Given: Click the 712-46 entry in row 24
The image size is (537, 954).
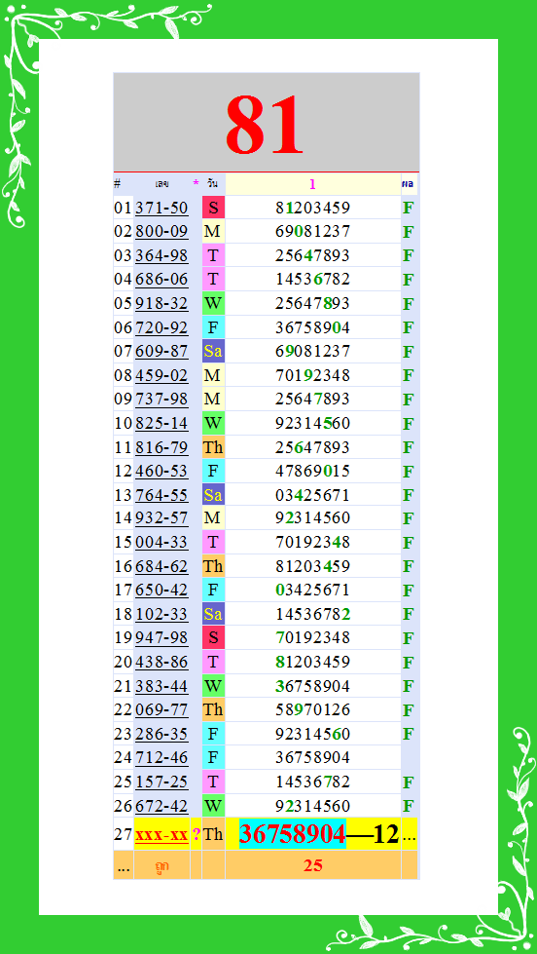Looking at the screenshot, I should coord(161,758).
